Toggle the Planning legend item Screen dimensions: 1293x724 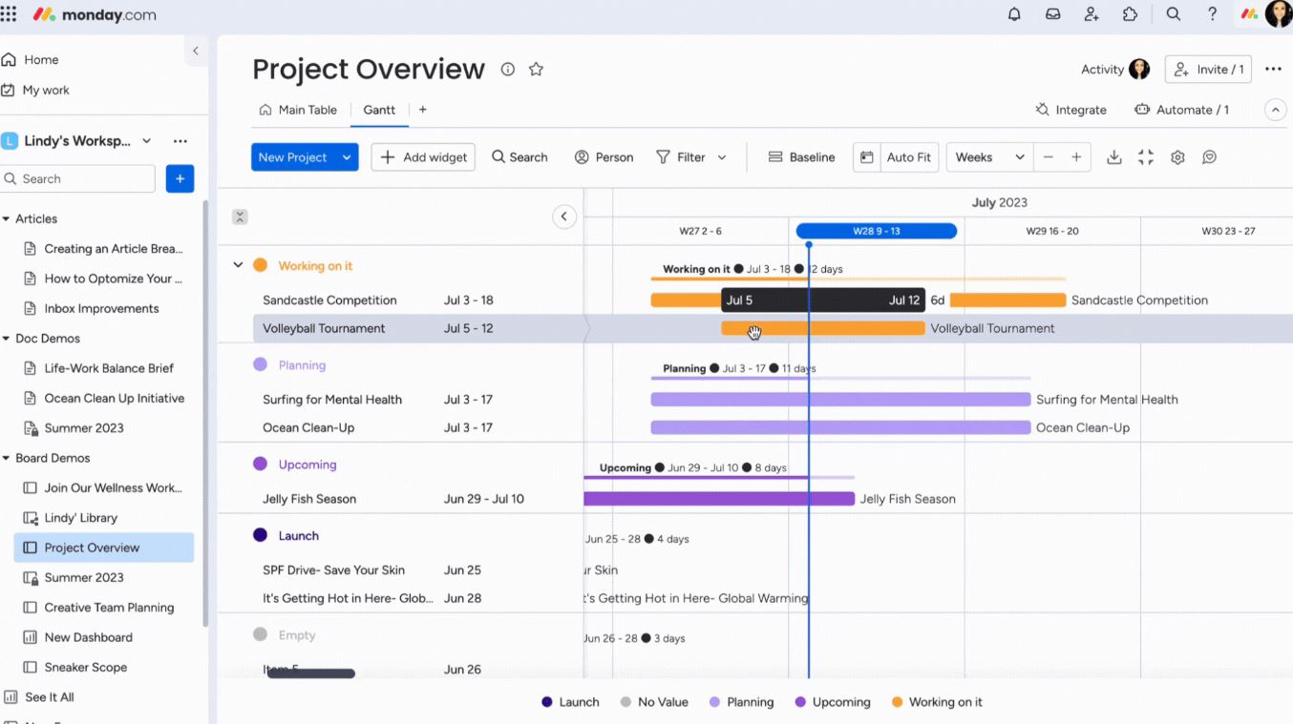coord(740,702)
